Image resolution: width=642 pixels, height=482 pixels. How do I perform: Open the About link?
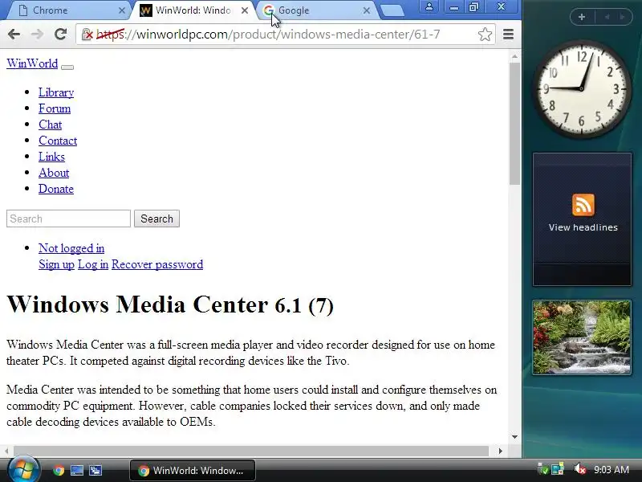click(54, 173)
